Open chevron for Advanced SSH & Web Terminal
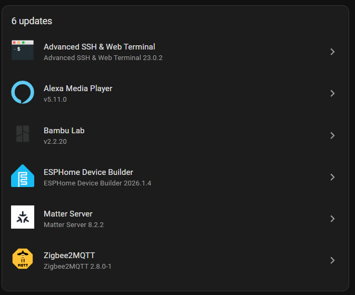 [x=332, y=52]
